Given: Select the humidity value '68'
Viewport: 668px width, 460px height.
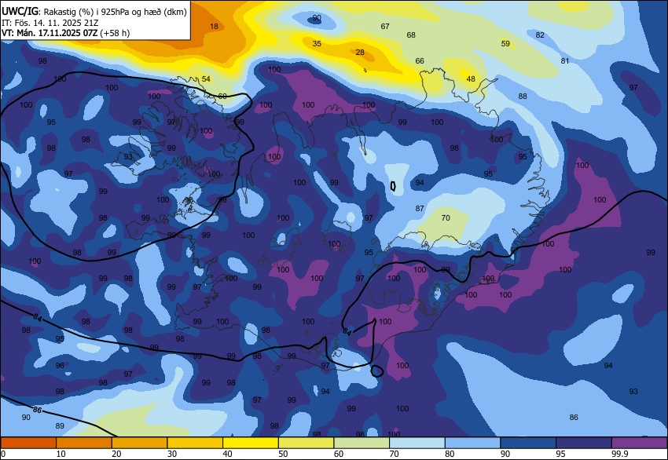Looking at the screenshot, I should coord(411,35).
